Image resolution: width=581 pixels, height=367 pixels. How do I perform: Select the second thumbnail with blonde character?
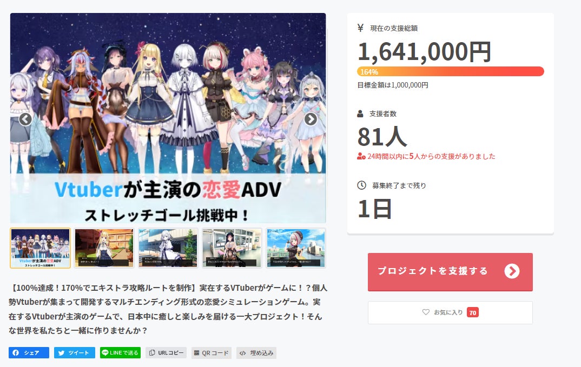[104, 248]
